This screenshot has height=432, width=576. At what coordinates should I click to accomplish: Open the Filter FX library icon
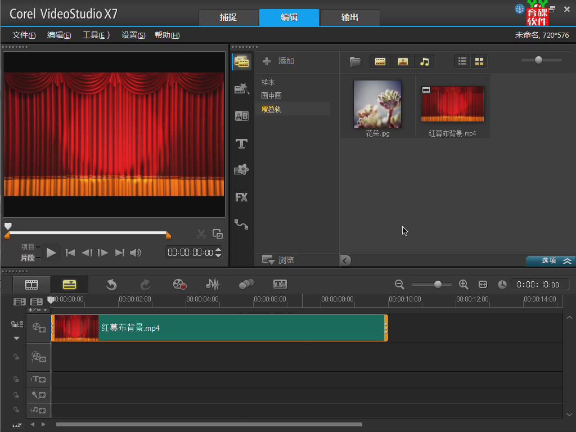click(x=241, y=197)
